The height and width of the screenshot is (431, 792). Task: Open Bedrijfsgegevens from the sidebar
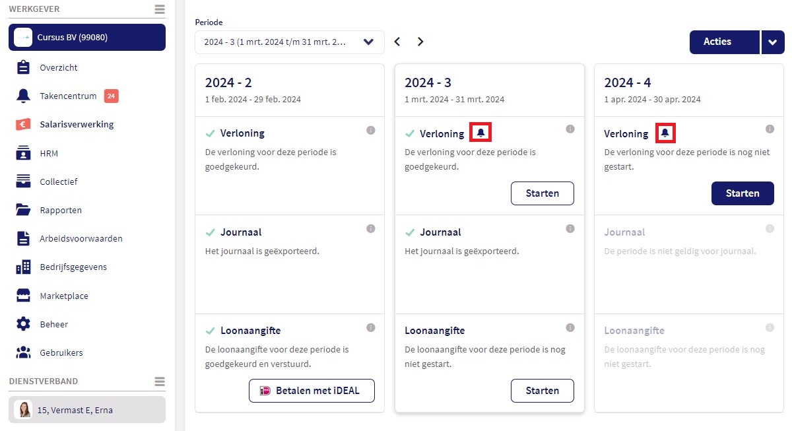tap(22, 267)
